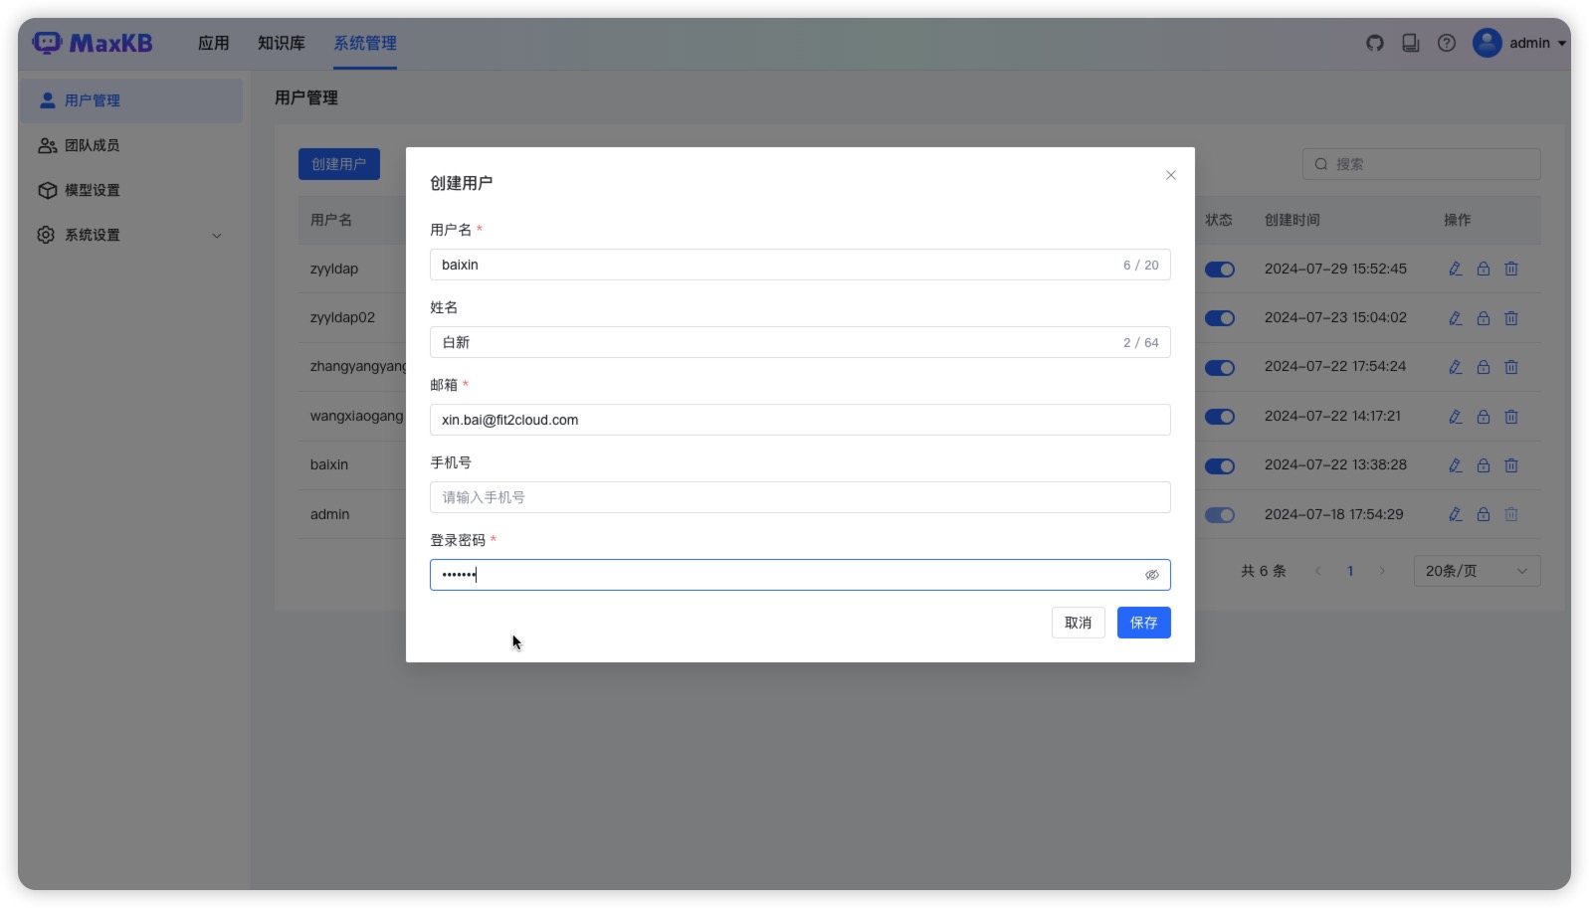This screenshot has width=1589, height=908.
Task: Click lock icon for zhangyangyang row
Action: pyautogui.click(x=1483, y=367)
